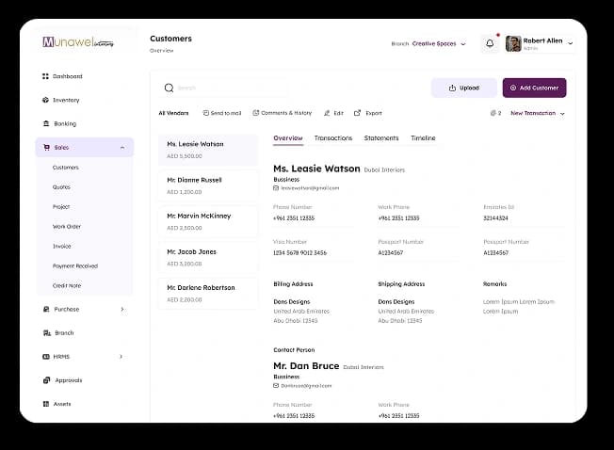The image size is (614, 450).
Task: Click the Branch label in sidebar
Action: pos(64,333)
